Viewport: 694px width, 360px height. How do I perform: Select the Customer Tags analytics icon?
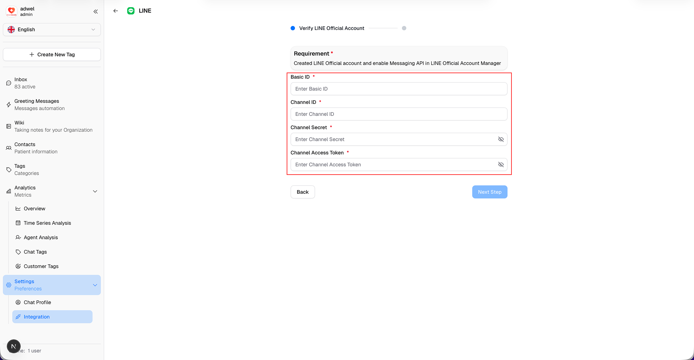(18, 266)
